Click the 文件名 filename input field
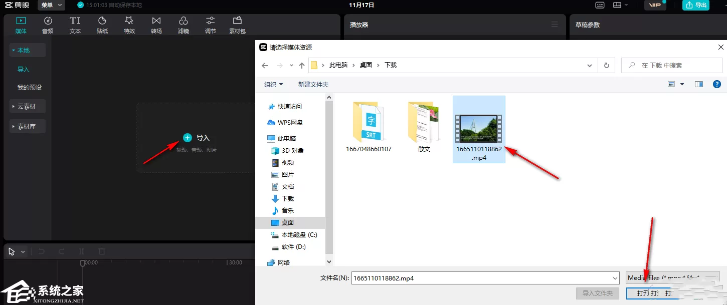The image size is (727, 305). point(485,277)
